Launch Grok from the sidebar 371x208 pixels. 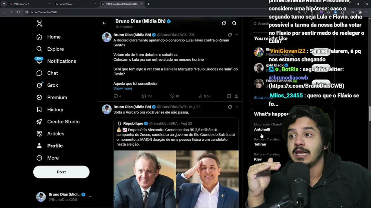pyautogui.click(x=47, y=86)
